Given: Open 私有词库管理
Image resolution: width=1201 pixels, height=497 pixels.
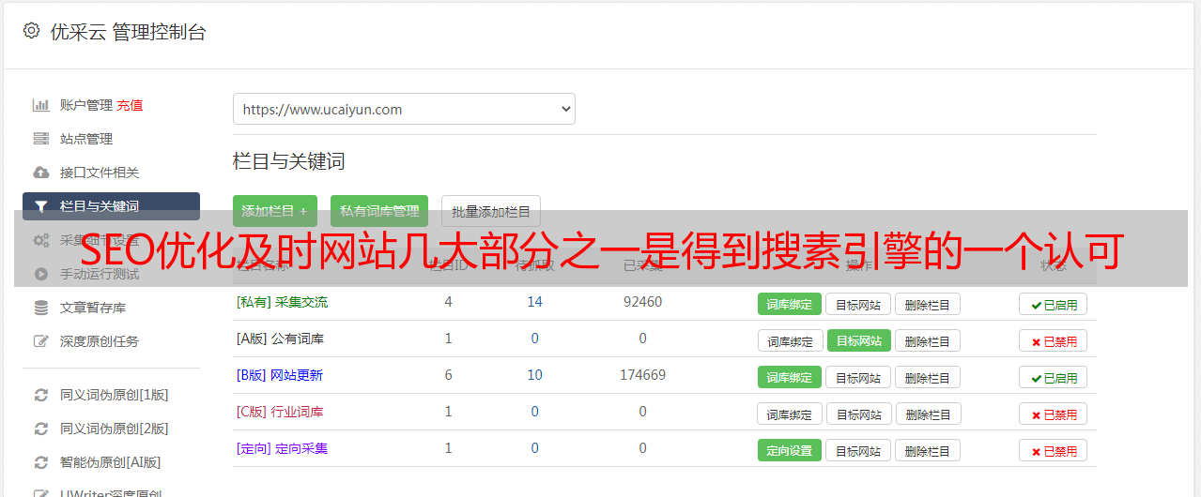Looking at the screenshot, I should coord(379,211).
